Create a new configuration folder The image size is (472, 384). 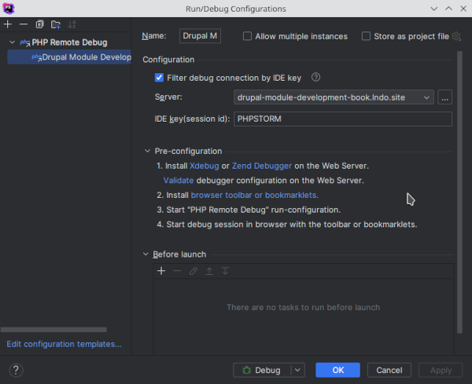pos(56,24)
